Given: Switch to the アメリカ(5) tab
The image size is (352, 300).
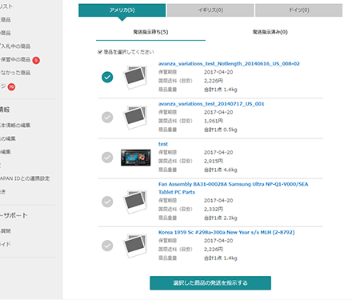Looking at the screenshot, I should (x=122, y=10).
